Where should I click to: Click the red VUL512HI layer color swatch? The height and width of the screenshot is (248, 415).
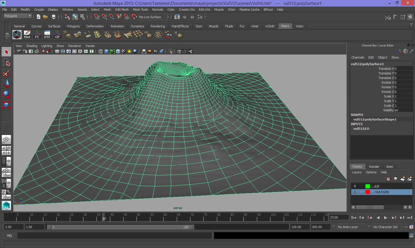point(368,192)
